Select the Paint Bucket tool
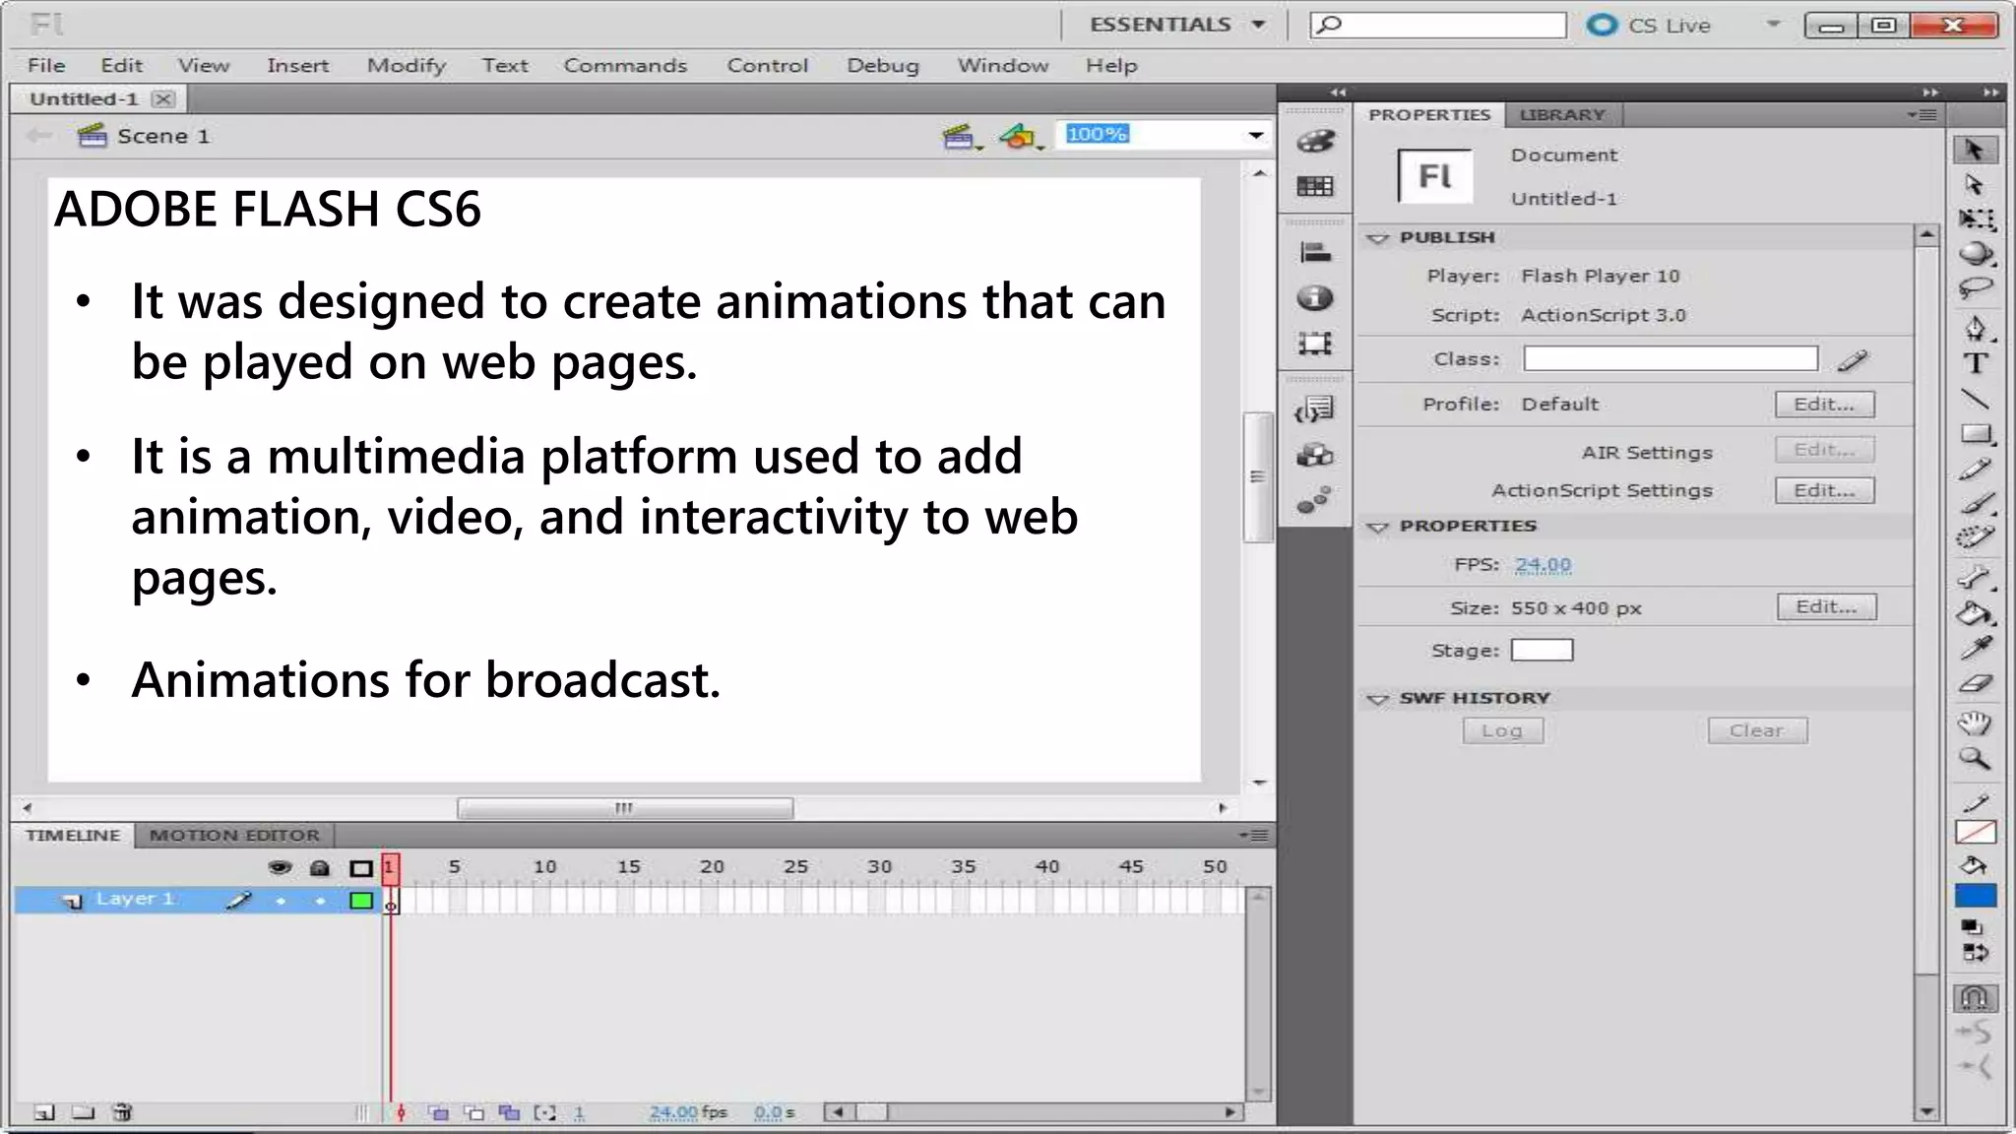Viewport: 2016px width, 1134px height. [1976, 614]
